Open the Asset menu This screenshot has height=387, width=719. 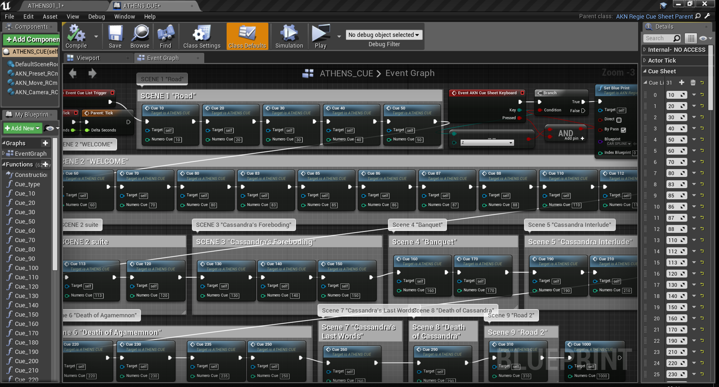50,16
